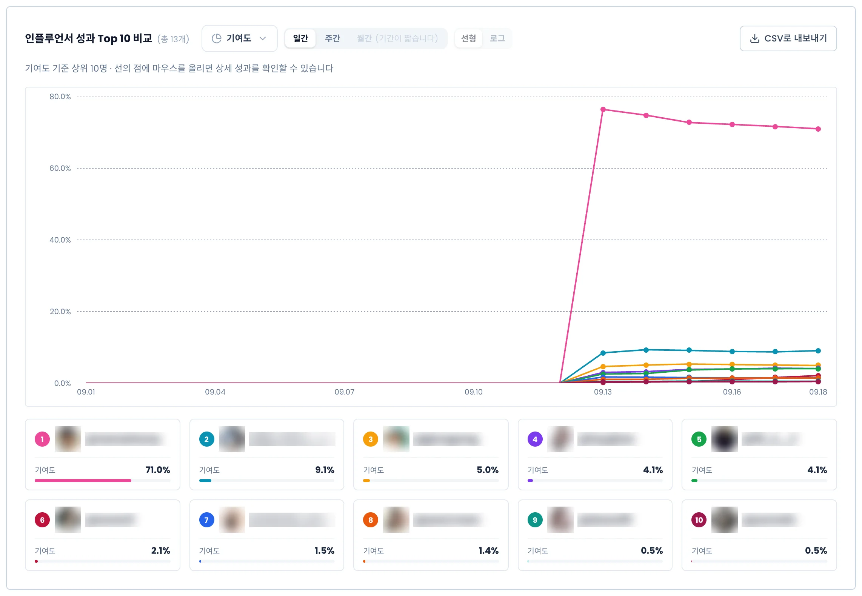Open the rank 10 influencer's profile thumbnail
This screenshot has height=596, width=862.
point(725,520)
